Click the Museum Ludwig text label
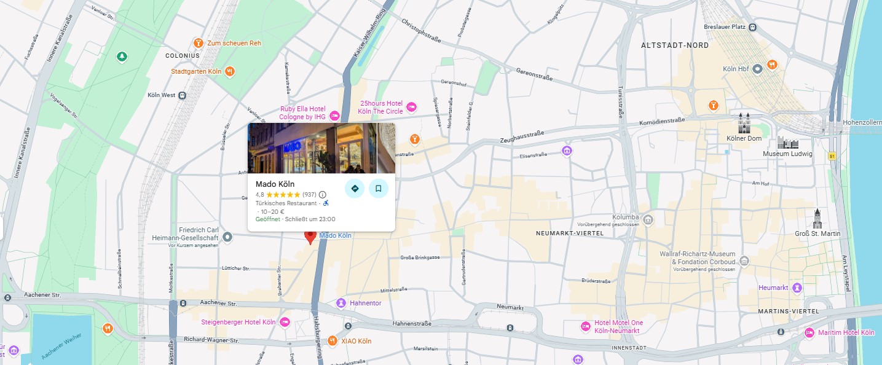Viewport: 882px width, 365px height. [787, 154]
